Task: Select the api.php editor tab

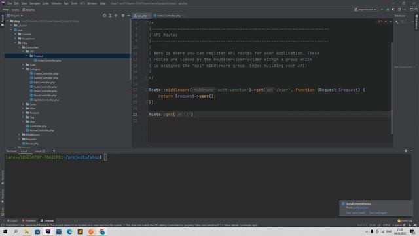Action: click(141, 16)
